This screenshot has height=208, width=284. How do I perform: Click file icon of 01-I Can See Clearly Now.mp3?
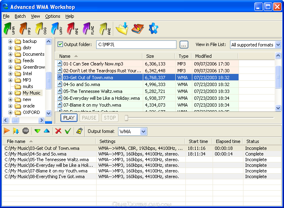tap(59, 63)
